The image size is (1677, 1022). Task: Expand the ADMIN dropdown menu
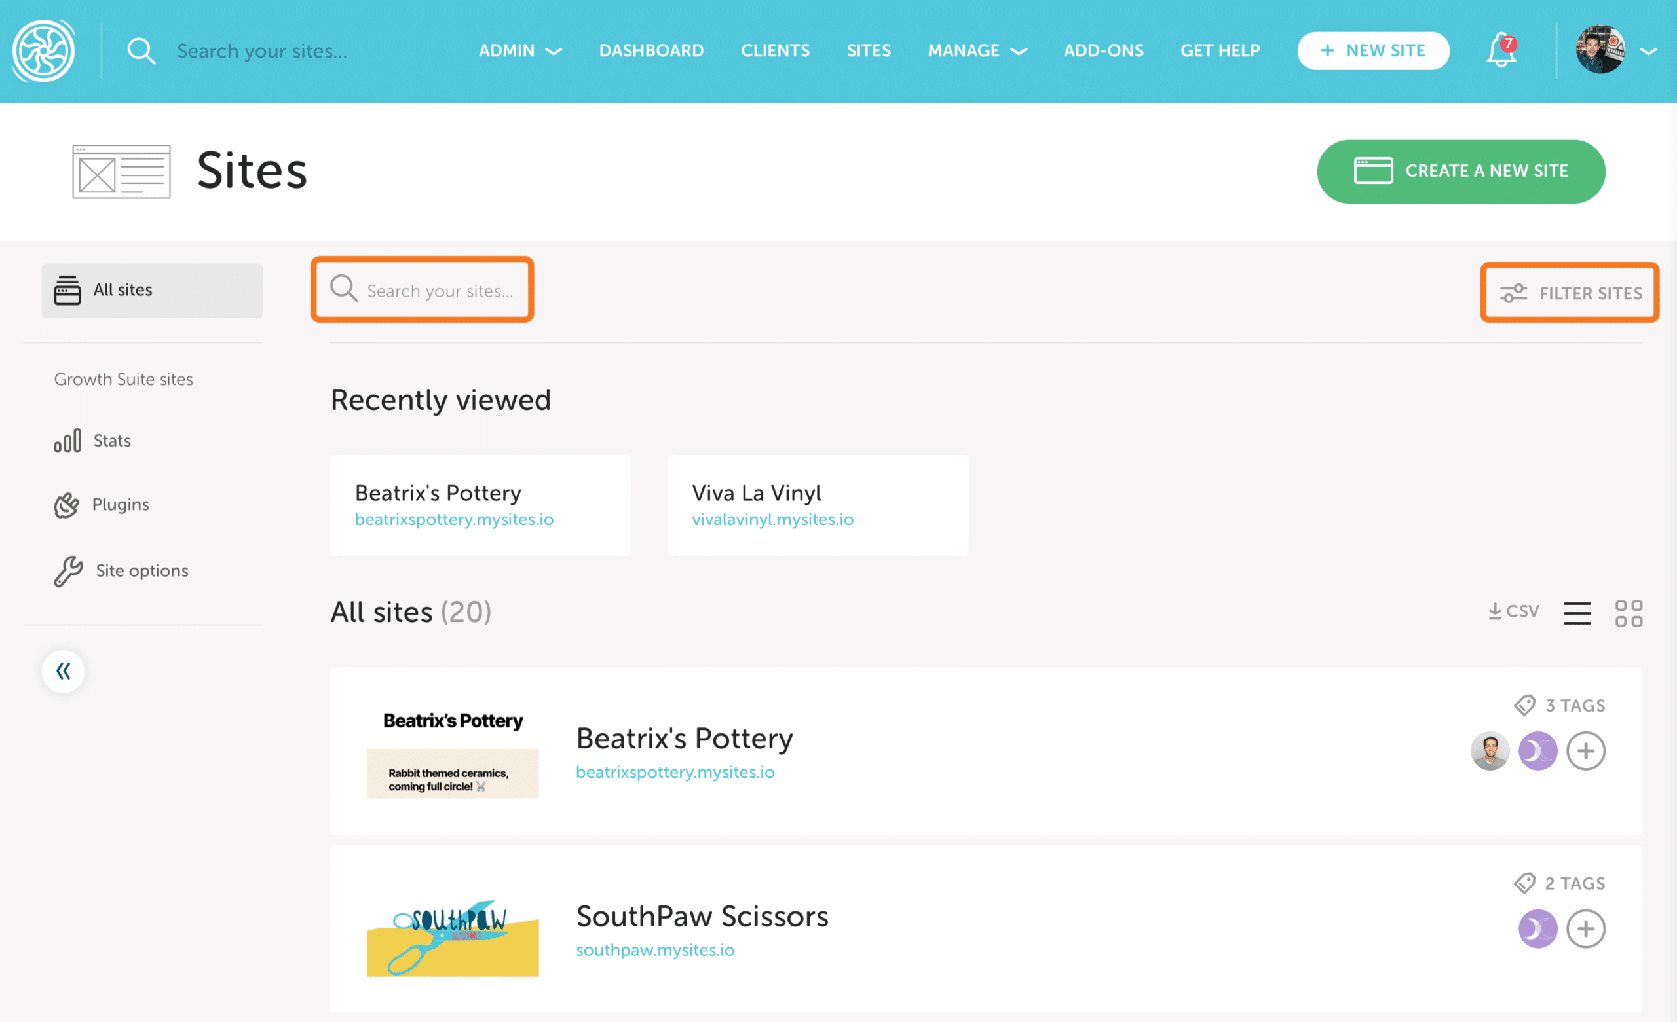tap(520, 51)
